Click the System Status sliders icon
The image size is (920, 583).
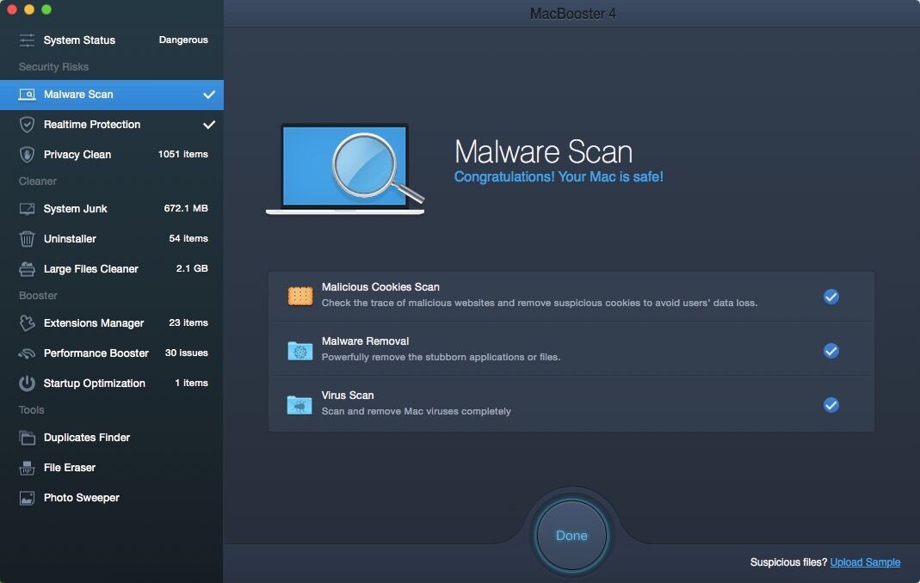click(x=27, y=40)
